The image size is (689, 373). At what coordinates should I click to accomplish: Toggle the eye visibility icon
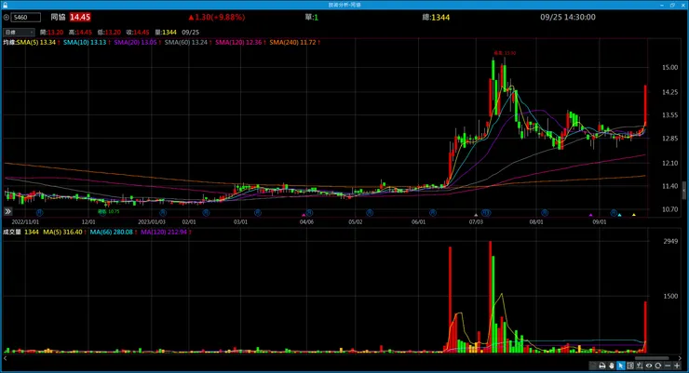649,366
